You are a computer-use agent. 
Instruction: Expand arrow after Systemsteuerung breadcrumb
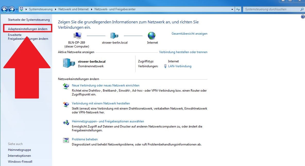click(55, 9)
